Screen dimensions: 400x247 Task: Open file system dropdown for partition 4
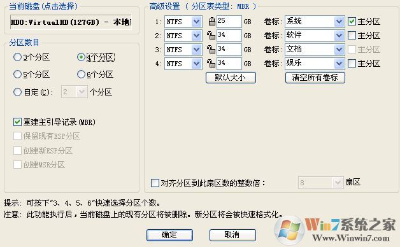196,63
